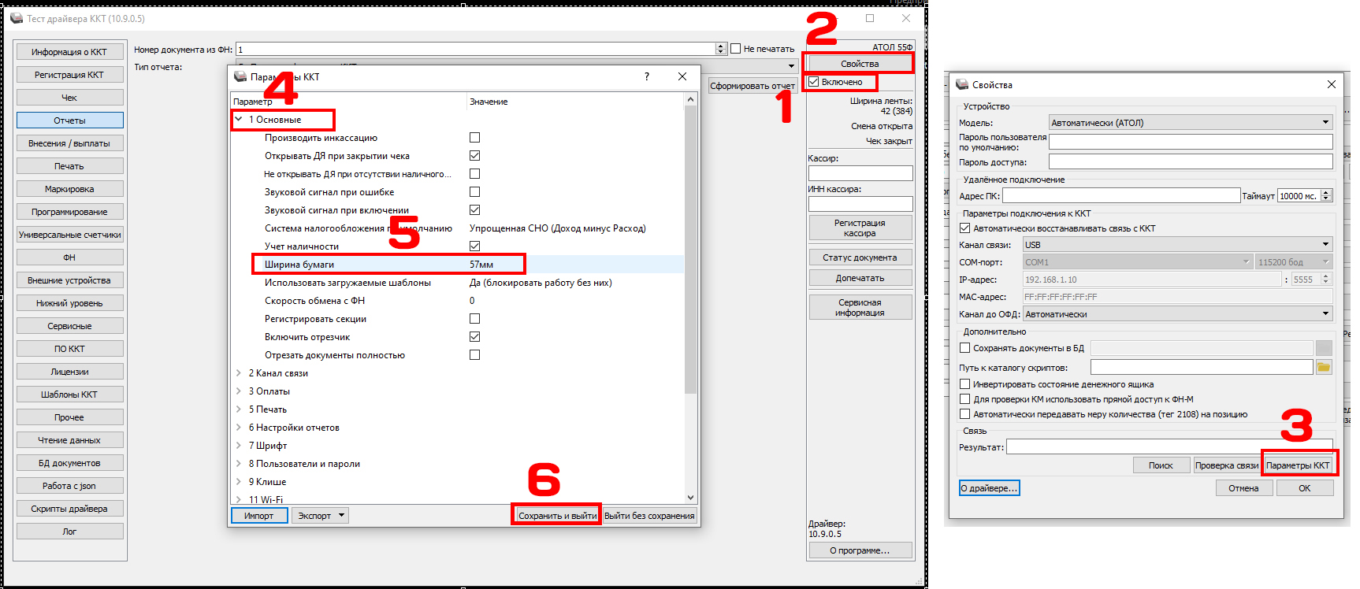1360x589 pixels.
Task: Close the Свойства dialog window
Action: coord(1331,84)
